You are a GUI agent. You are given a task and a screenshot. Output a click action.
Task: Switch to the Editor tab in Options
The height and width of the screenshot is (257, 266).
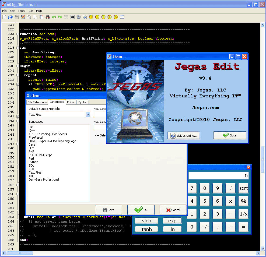pyautogui.click(x=71, y=102)
